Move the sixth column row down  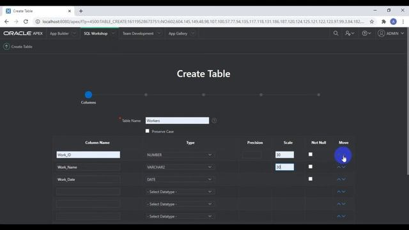pyautogui.click(x=344, y=216)
